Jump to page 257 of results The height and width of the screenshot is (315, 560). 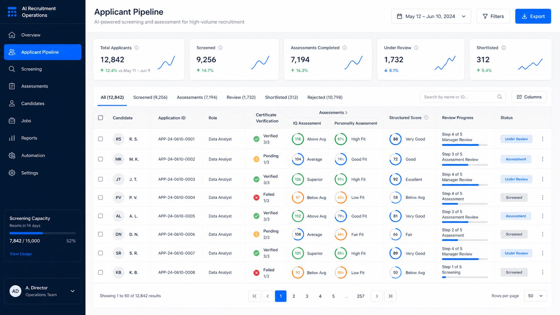(x=361, y=296)
